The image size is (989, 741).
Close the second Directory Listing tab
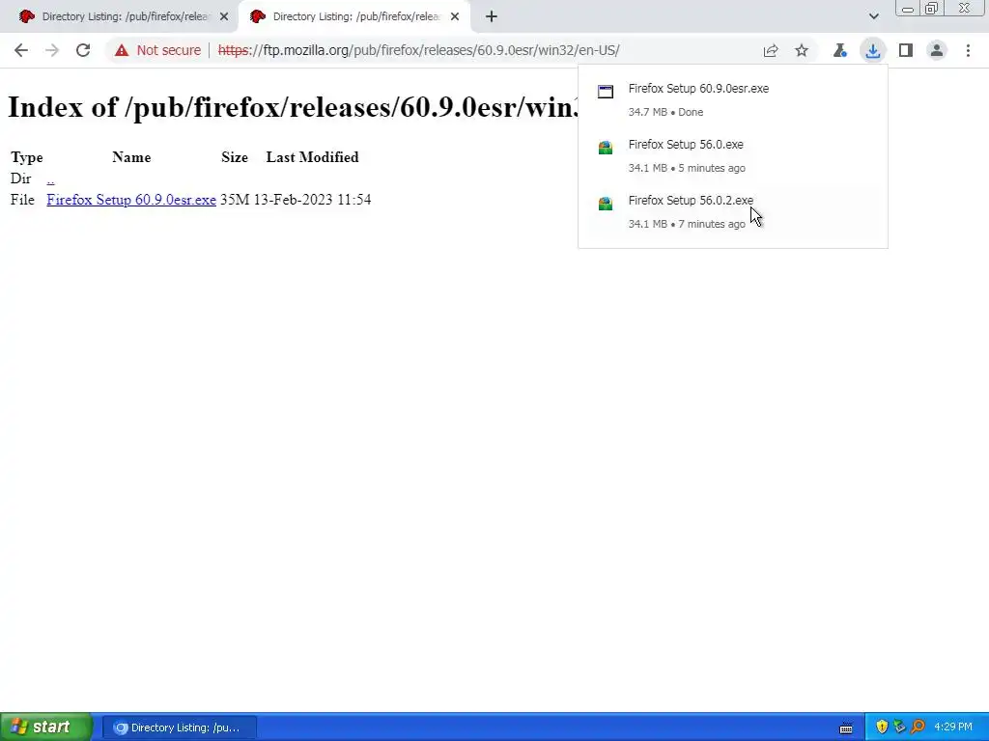(x=455, y=16)
